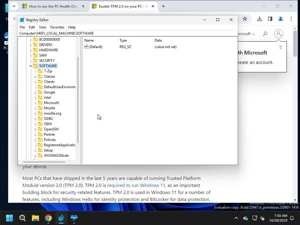Expand the WOW6432Node subkey
Screen dimensions: 300x225
click(x=35, y=156)
